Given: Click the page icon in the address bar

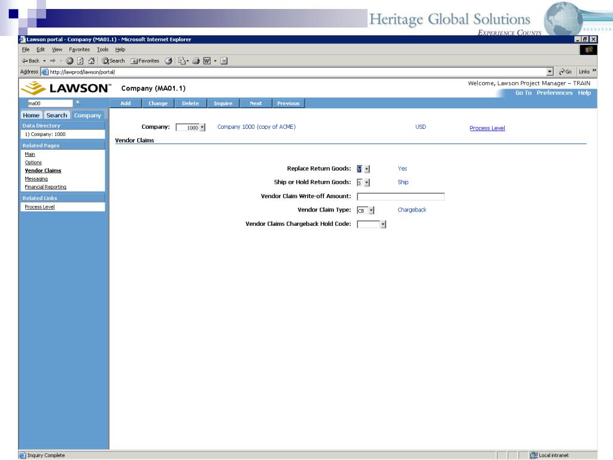Looking at the screenshot, I should click(45, 72).
